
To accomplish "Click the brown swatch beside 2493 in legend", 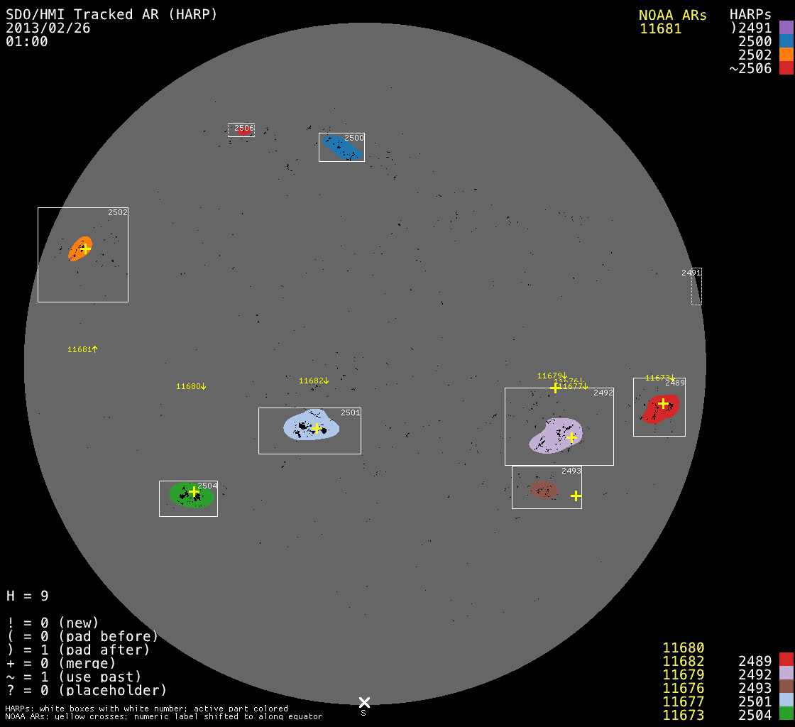I will (x=786, y=688).
